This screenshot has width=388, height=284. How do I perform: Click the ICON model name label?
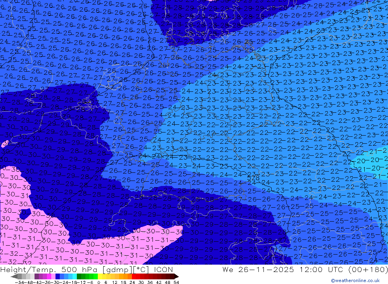pyautogui.click(x=163, y=269)
